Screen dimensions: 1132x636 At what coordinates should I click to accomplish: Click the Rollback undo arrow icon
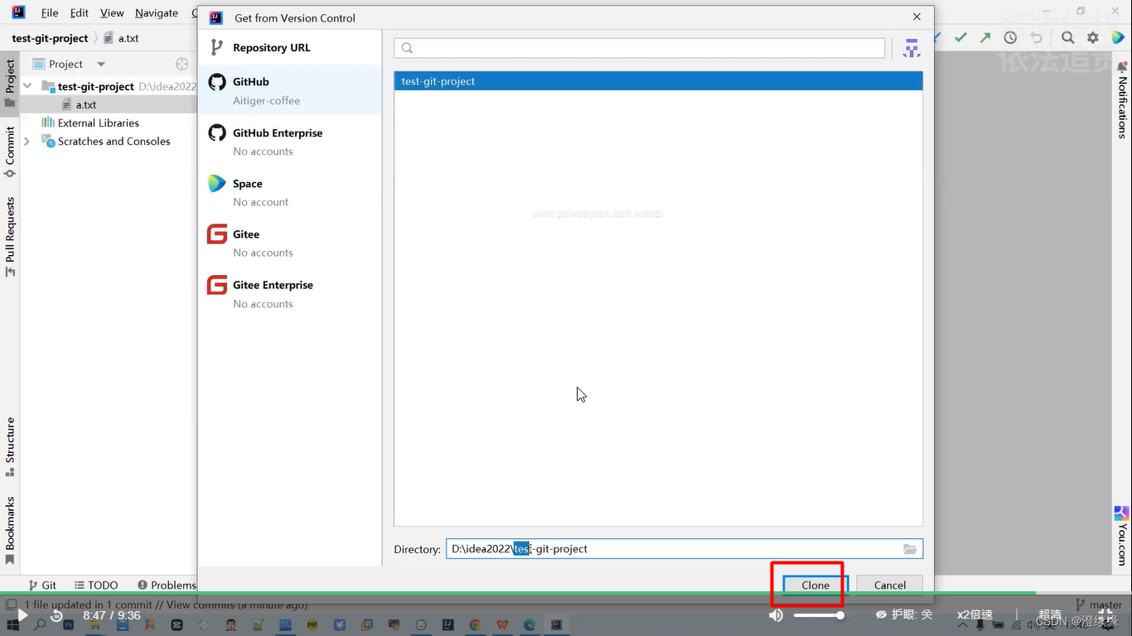[1036, 37]
